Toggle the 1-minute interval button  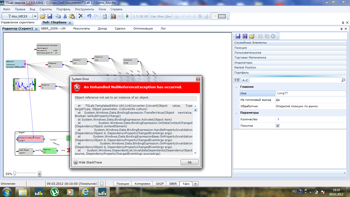tap(134, 16)
